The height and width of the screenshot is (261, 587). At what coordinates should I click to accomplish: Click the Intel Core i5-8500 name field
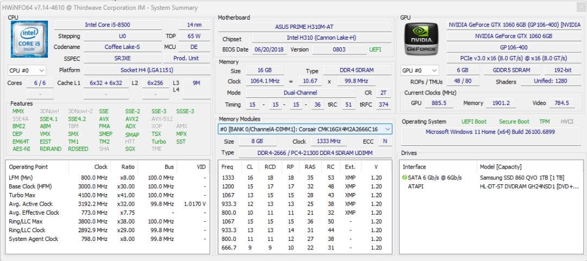tap(107, 25)
